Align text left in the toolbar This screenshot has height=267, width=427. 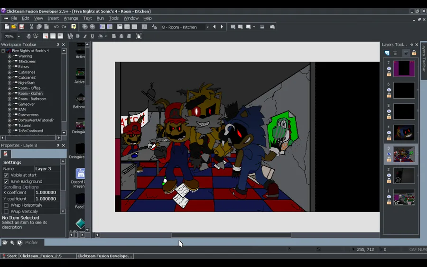click(114, 36)
